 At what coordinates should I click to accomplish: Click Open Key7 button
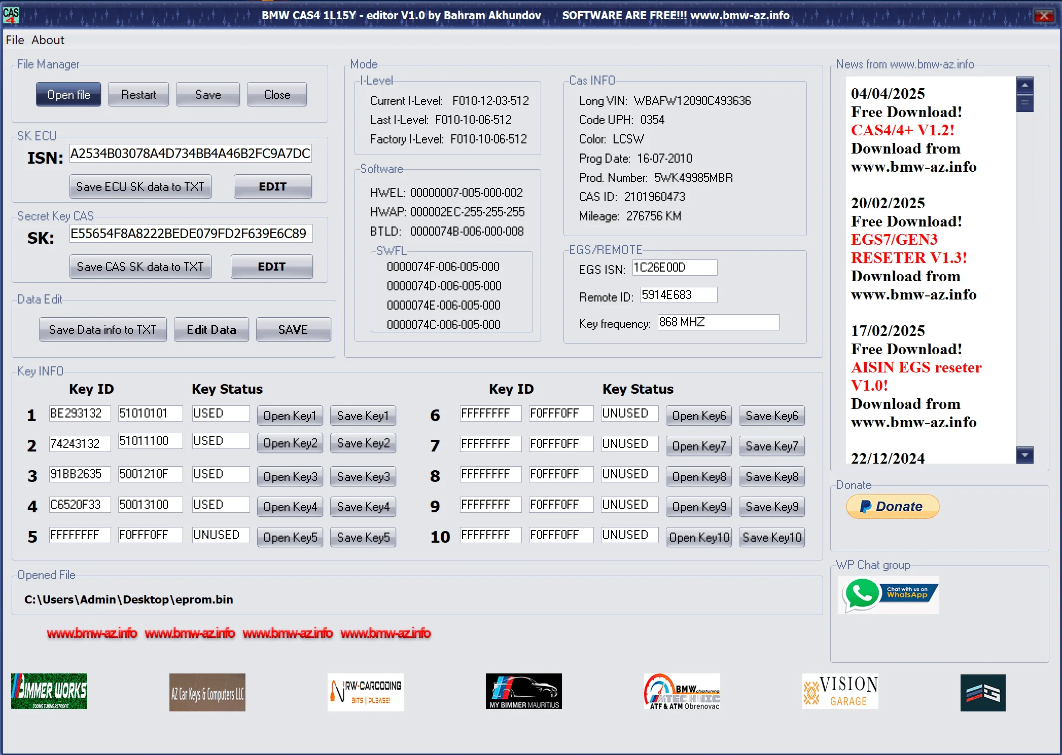point(699,446)
